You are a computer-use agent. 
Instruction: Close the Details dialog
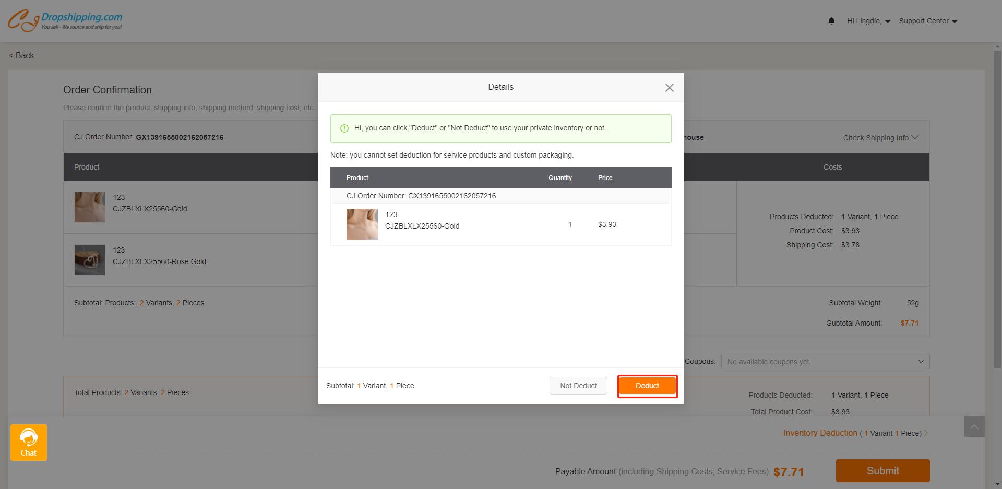(669, 88)
